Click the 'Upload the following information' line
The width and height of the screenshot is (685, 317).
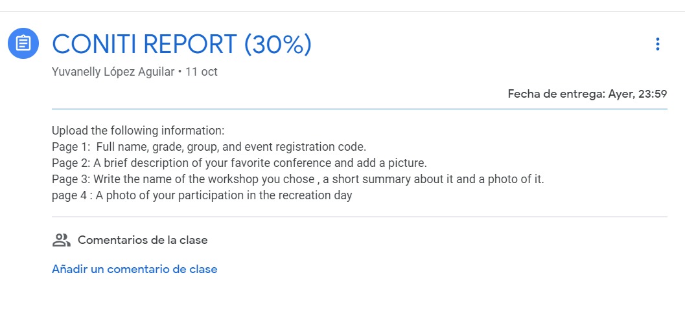coord(138,131)
